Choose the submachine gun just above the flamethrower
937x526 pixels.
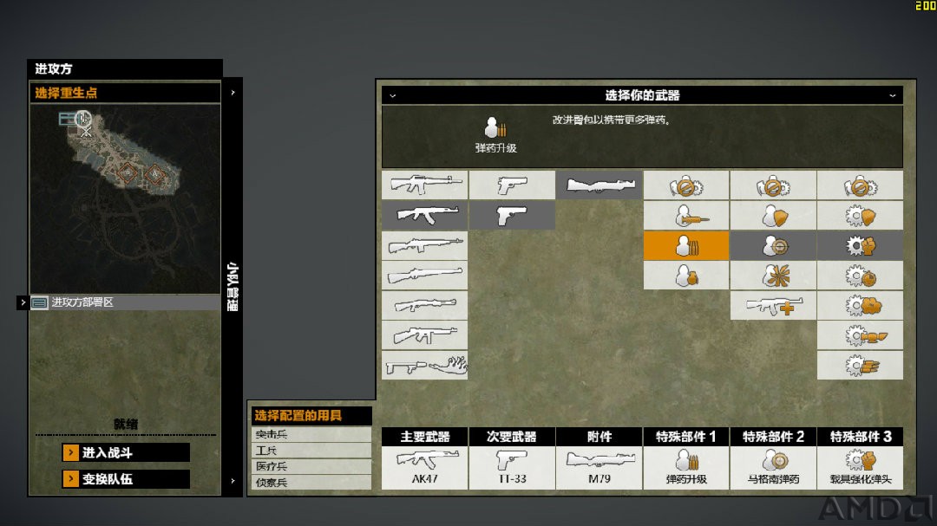424,335
